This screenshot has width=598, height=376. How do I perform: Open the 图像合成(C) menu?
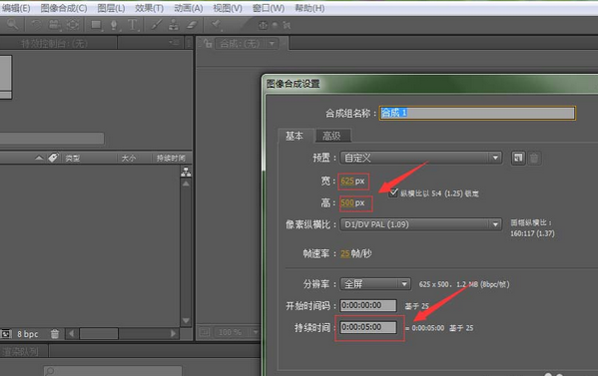point(64,8)
